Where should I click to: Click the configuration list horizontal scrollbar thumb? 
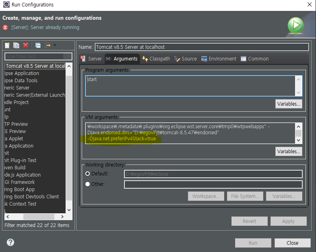coord(39,217)
